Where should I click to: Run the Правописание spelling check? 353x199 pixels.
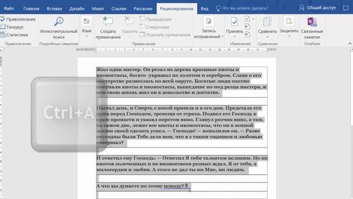(x=18, y=19)
